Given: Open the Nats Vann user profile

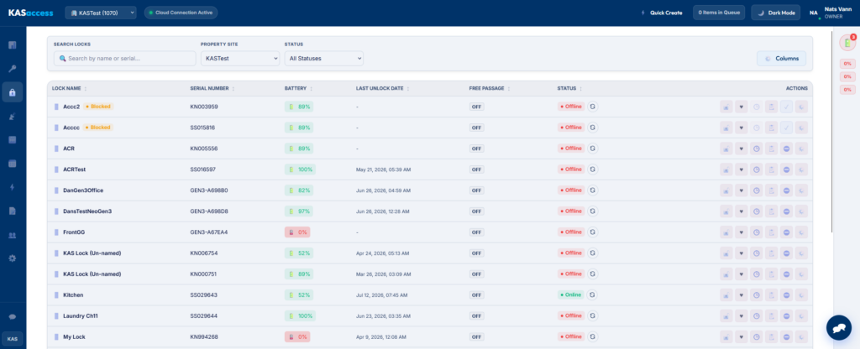Looking at the screenshot, I should pyautogui.click(x=831, y=13).
